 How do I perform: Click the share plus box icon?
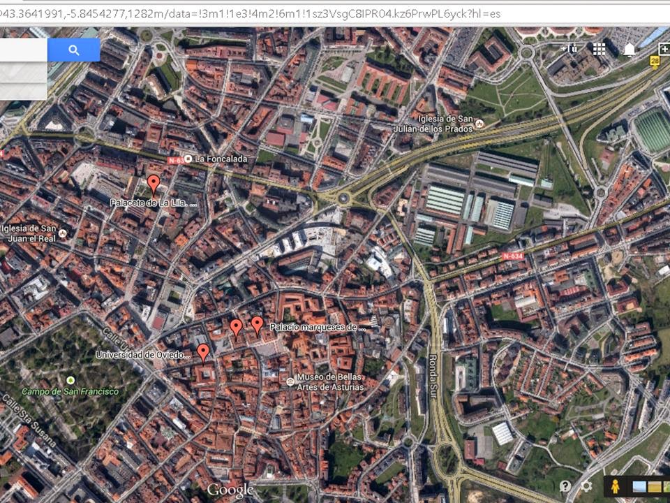tap(664, 49)
